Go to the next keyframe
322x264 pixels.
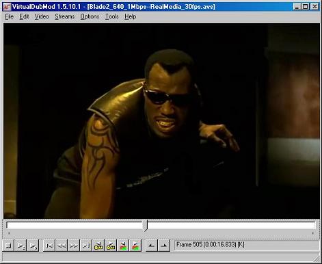pos(111,246)
